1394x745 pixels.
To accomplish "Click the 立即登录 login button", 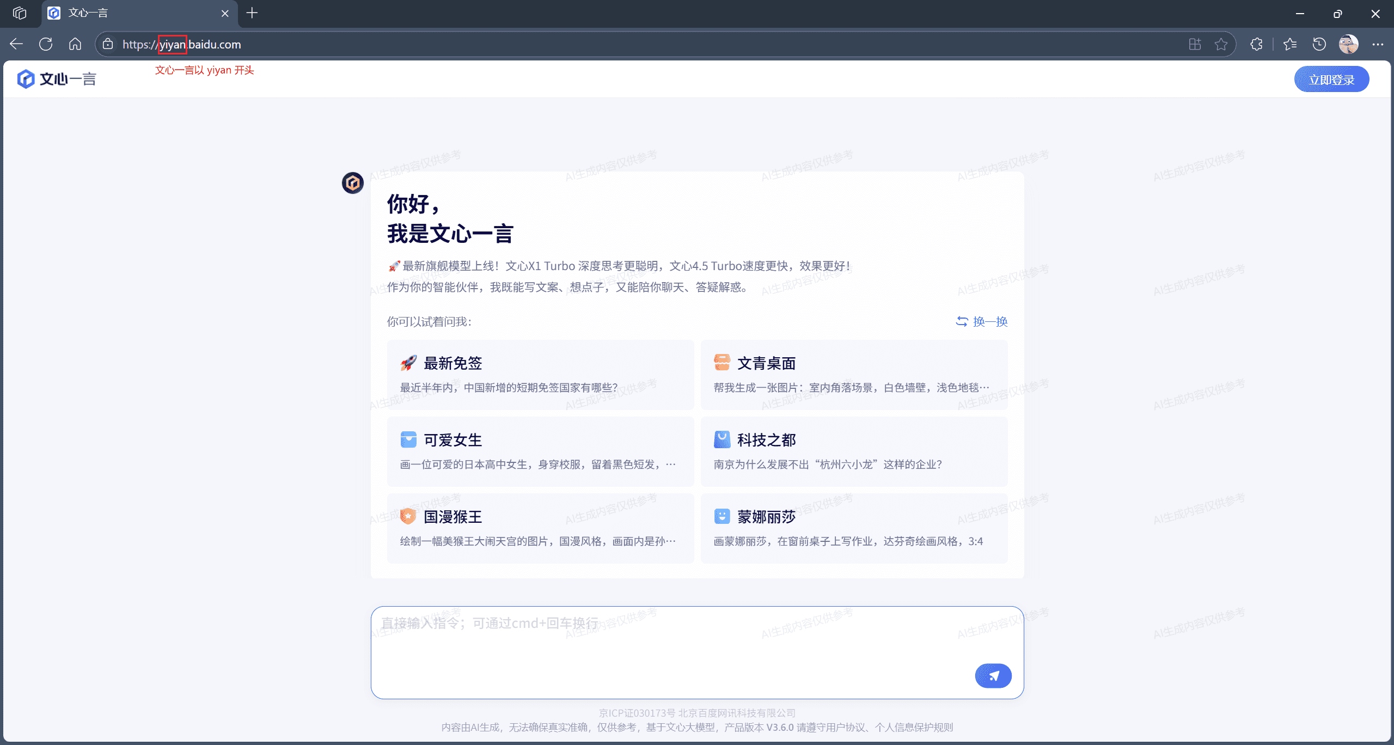I will (x=1331, y=80).
